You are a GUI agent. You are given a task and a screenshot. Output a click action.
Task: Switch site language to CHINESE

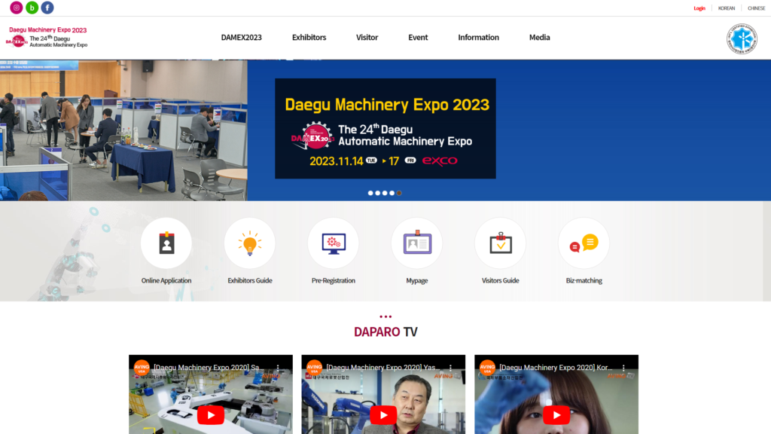756,8
